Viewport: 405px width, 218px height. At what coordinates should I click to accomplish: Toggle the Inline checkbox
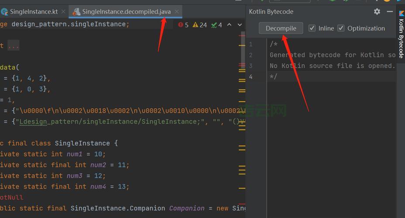pos(312,28)
